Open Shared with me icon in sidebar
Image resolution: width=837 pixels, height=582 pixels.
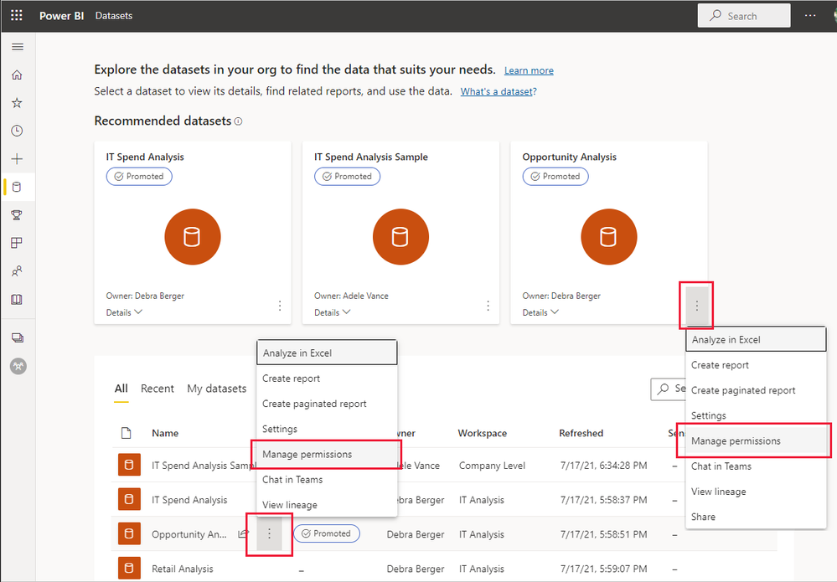point(17,271)
